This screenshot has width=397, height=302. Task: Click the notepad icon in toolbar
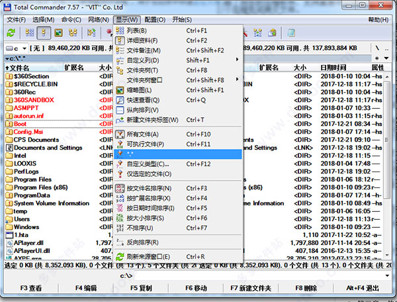(x=291, y=32)
